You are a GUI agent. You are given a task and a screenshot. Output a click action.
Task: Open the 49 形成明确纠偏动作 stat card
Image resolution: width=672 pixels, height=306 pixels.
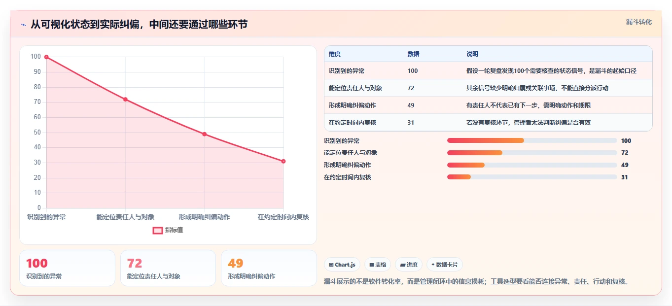[269, 268]
